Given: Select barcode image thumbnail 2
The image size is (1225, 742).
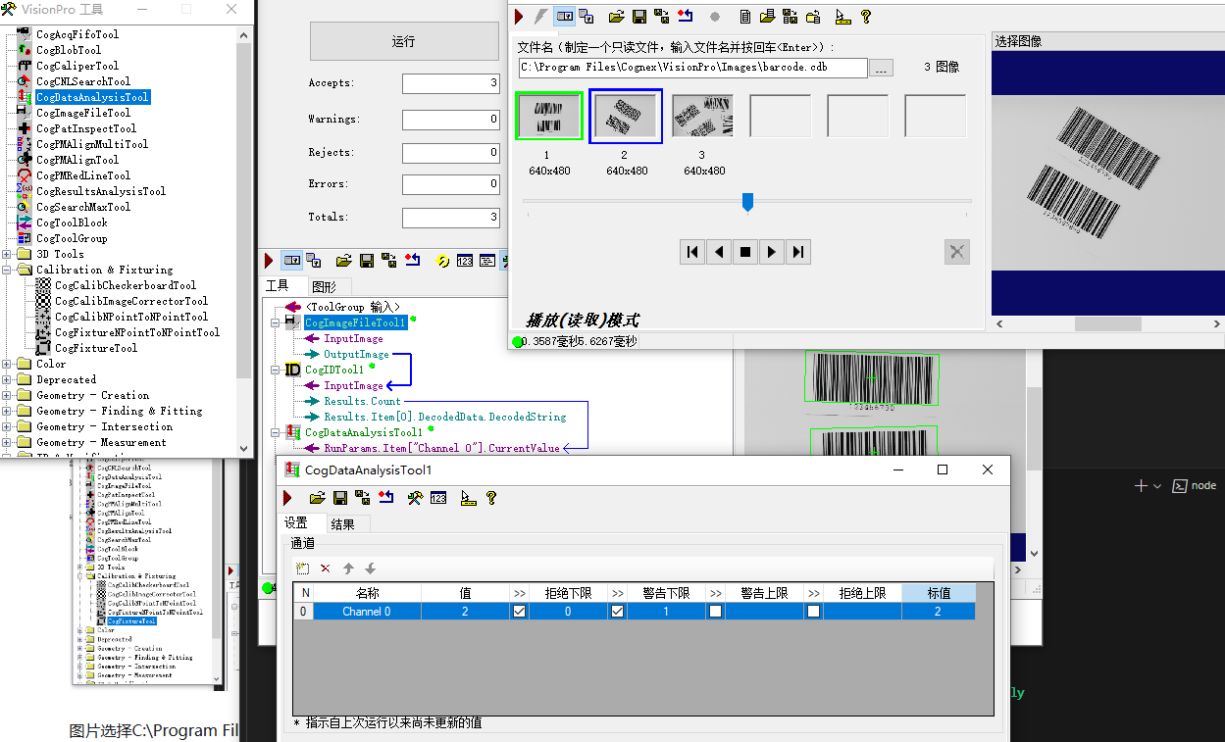Looking at the screenshot, I should (626, 117).
